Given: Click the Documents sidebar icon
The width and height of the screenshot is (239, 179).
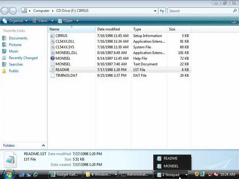Looking at the screenshot, I should click(4, 38).
